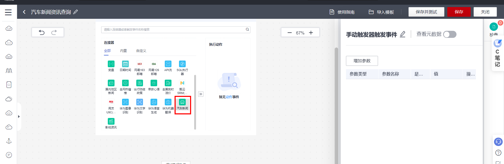Go back with the left arrow
This screenshot has height=164, width=504.
click(x=24, y=12)
